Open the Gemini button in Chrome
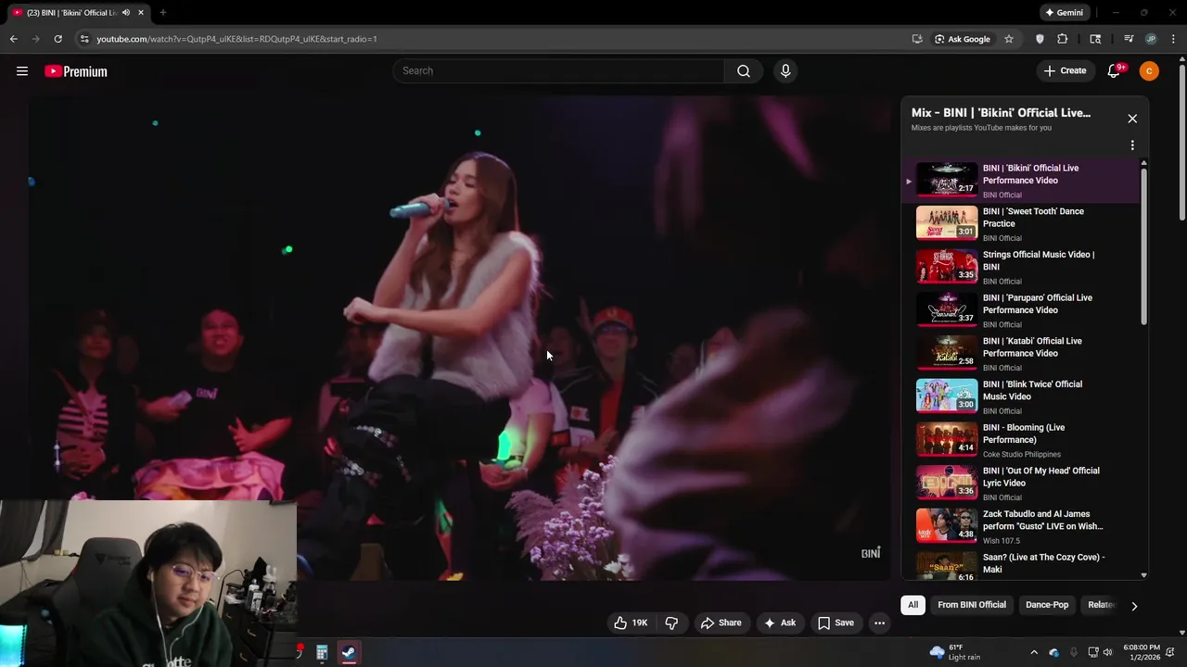 [x=1063, y=13]
